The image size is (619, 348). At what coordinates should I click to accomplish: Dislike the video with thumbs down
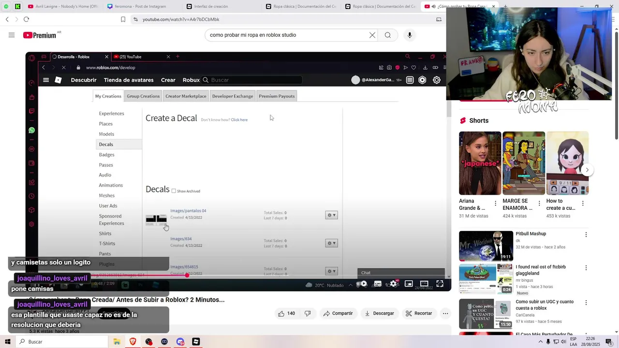(308, 313)
